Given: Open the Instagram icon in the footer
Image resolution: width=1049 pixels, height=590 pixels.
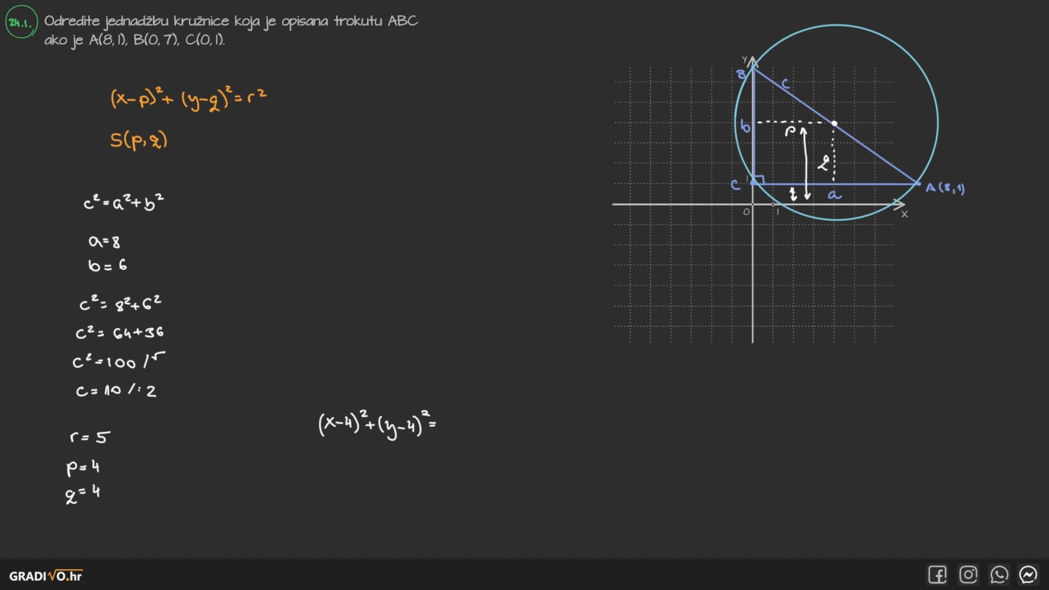Looking at the screenshot, I should (968, 575).
